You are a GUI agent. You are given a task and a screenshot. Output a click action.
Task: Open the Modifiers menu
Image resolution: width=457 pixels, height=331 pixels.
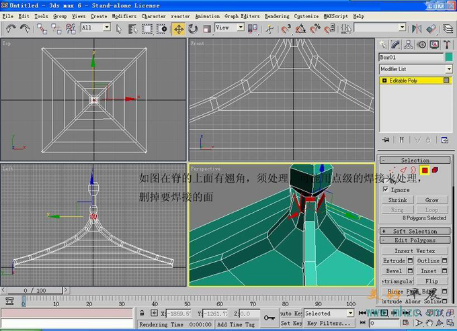coord(123,15)
